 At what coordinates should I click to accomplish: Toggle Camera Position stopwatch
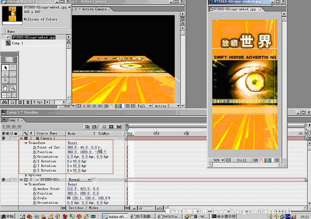pos(34,152)
